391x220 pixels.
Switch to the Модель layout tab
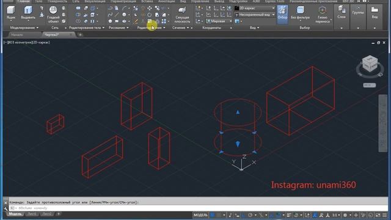(x=15, y=214)
